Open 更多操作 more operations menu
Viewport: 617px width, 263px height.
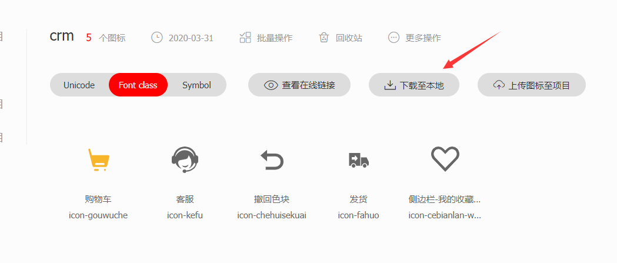click(423, 38)
